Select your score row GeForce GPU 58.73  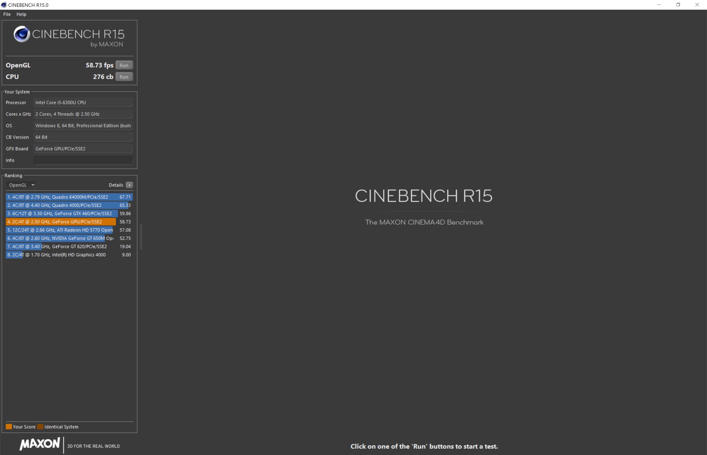point(69,222)
